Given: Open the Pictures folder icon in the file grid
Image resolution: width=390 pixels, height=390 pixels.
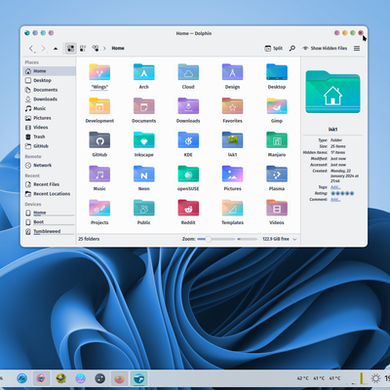Looking at the screenshot, I should coord(232,174).
